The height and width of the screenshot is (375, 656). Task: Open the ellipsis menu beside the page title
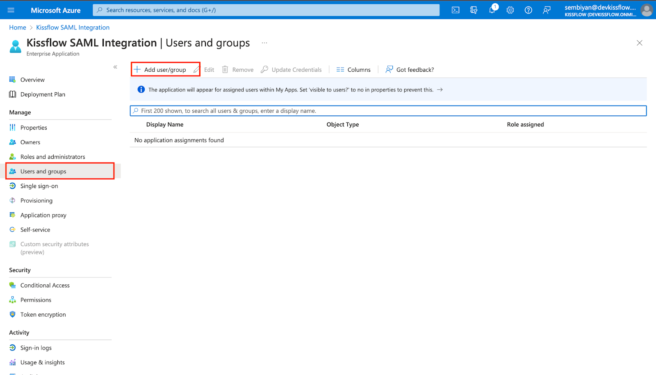(264, 43)
